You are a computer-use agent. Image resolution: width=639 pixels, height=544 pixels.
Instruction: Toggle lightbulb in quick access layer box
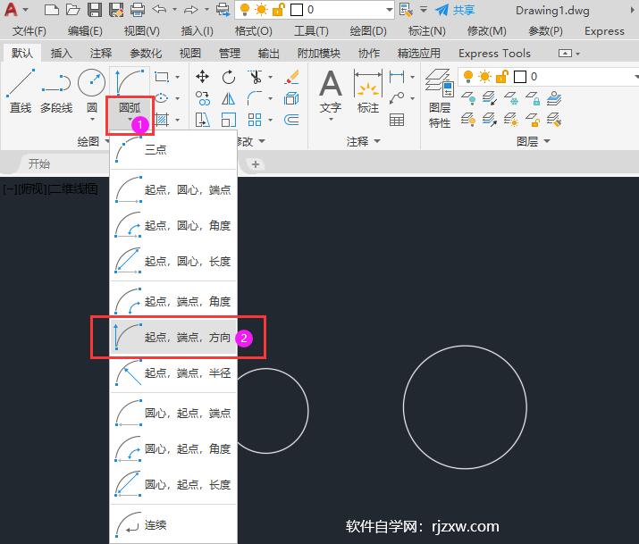tap(245, 9)
